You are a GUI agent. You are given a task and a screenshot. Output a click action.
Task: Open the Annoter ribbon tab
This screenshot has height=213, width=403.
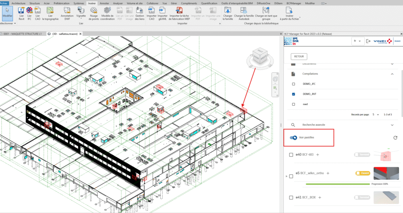pos(104,3)
